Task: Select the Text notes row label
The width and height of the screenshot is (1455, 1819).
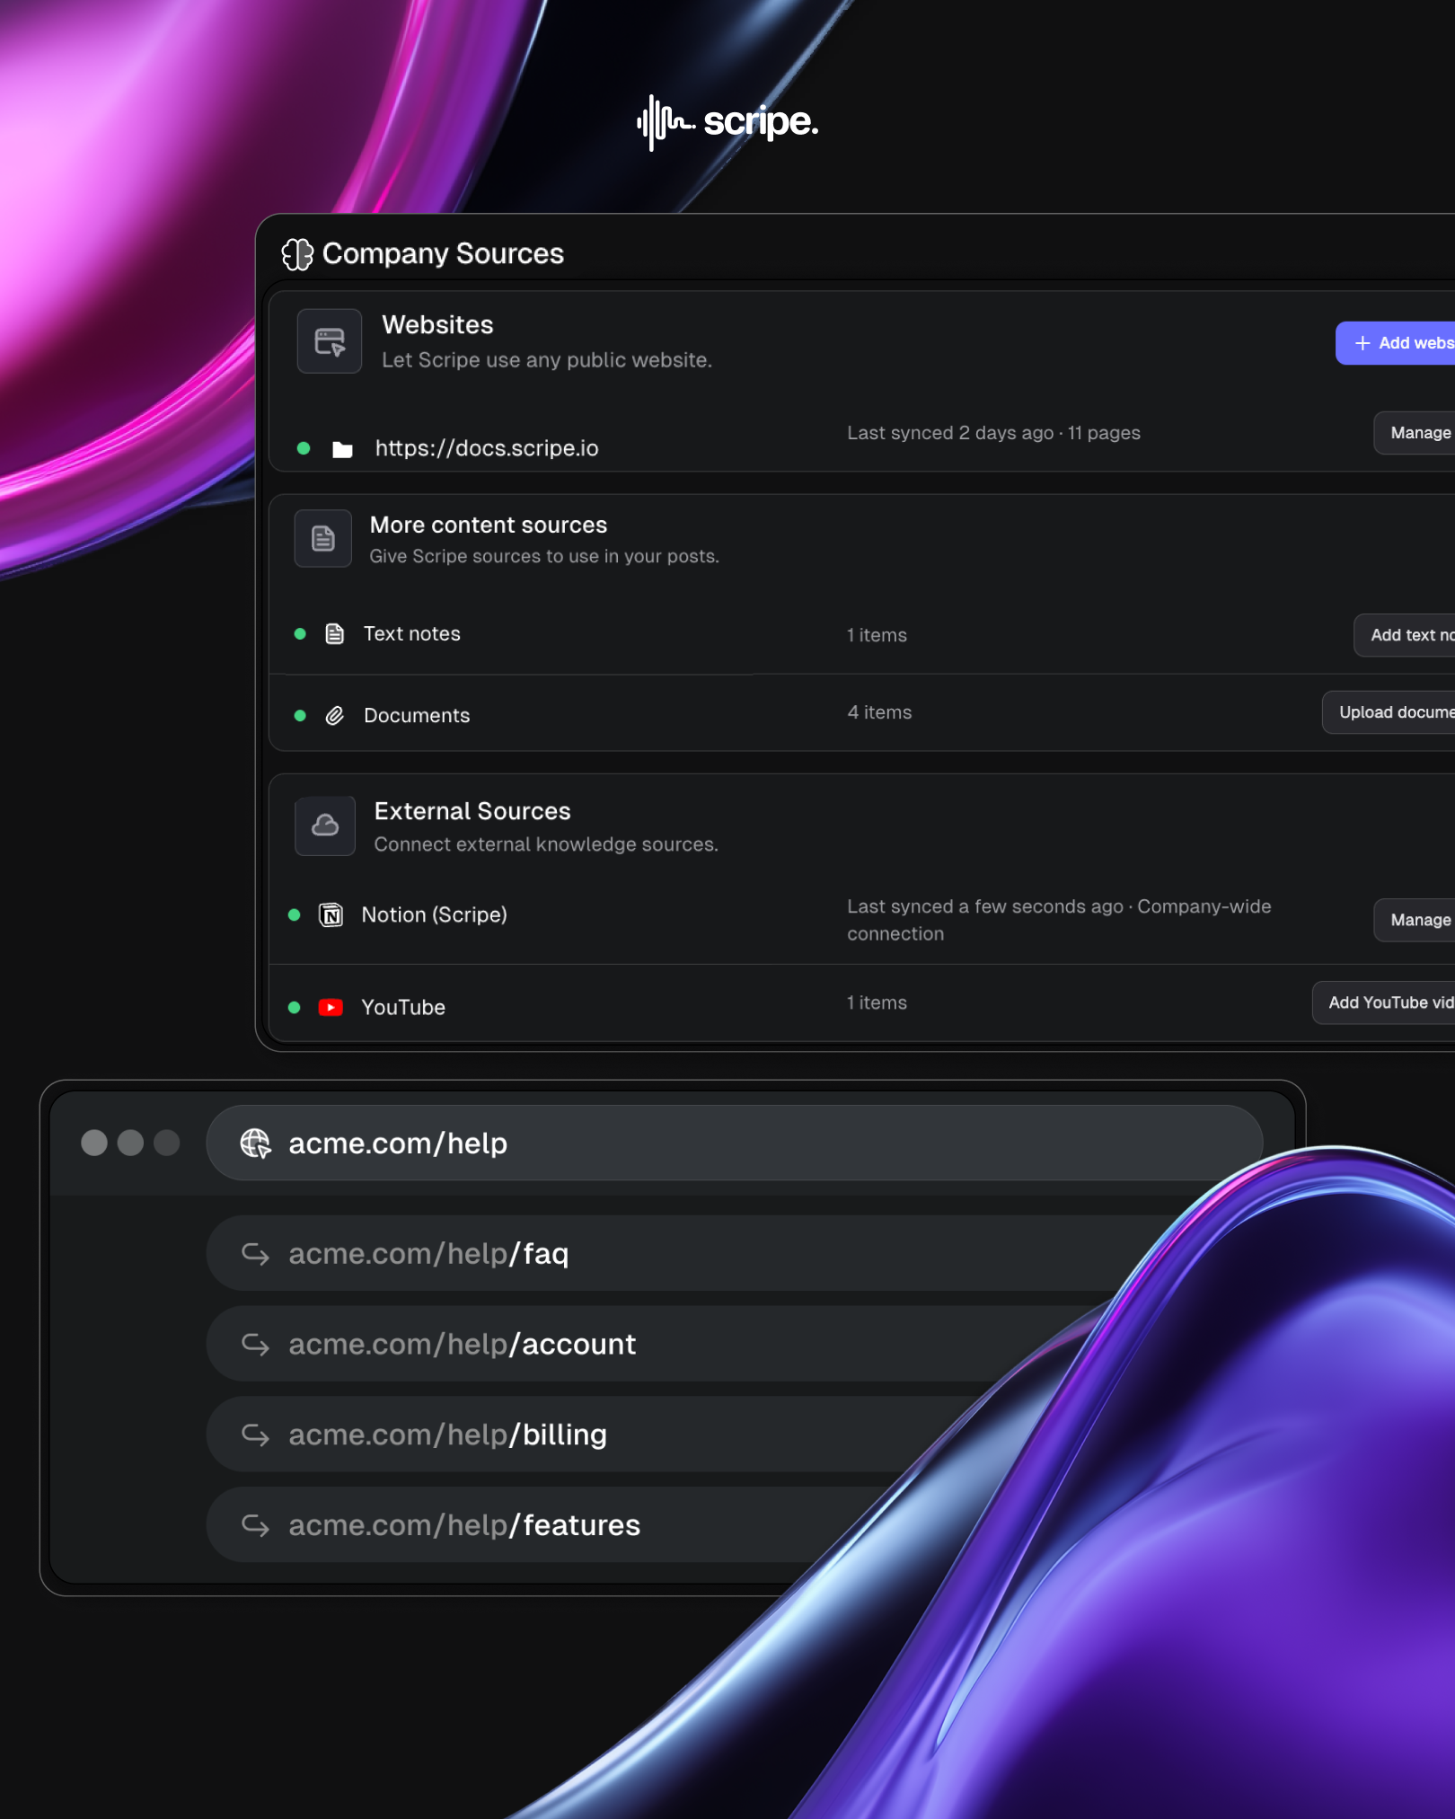Action: 412,634
